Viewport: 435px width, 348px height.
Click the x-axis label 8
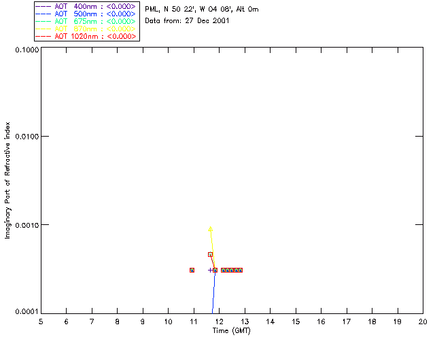[118, 321]
